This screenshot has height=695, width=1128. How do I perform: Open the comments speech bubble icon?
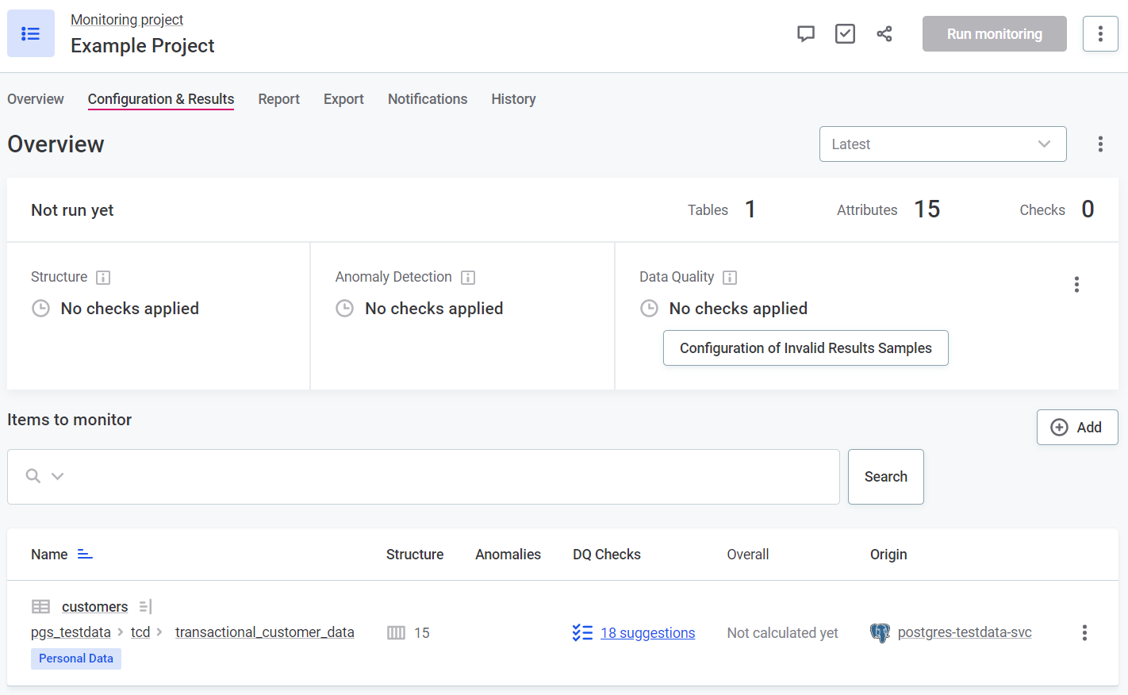click(x=805, y=33)
